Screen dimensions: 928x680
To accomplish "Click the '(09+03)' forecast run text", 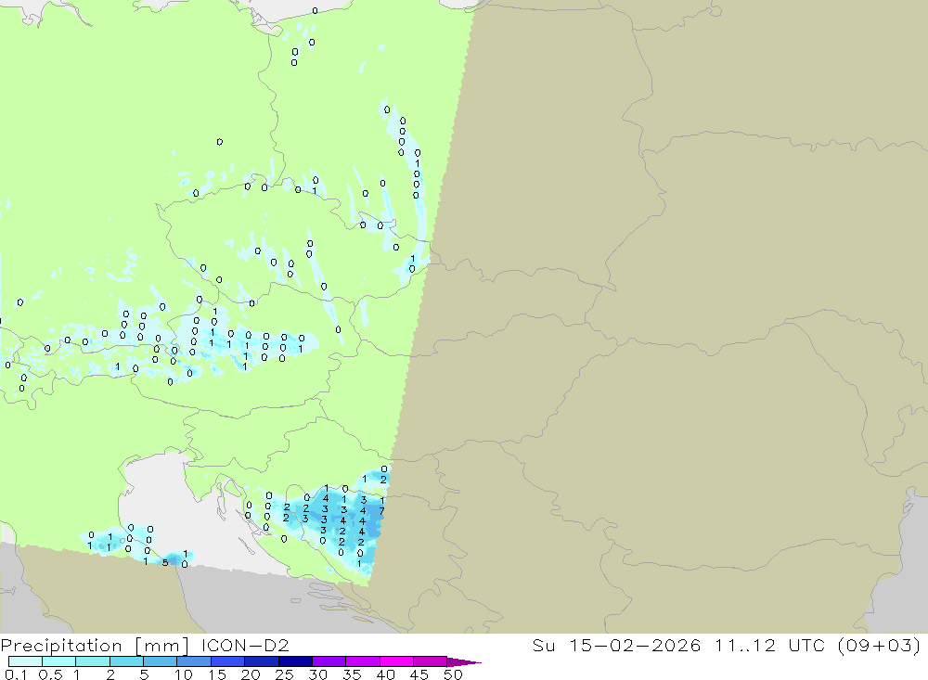I will [880, 645].
